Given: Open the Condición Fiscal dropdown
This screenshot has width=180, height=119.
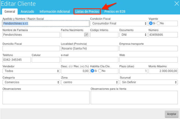Looking at the screenshot, I should (x=119, y=23).
